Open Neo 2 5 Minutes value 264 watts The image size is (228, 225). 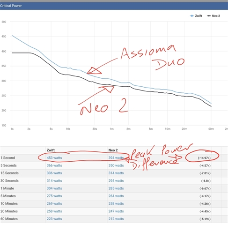pyautogui.click(x=116, y=196)
